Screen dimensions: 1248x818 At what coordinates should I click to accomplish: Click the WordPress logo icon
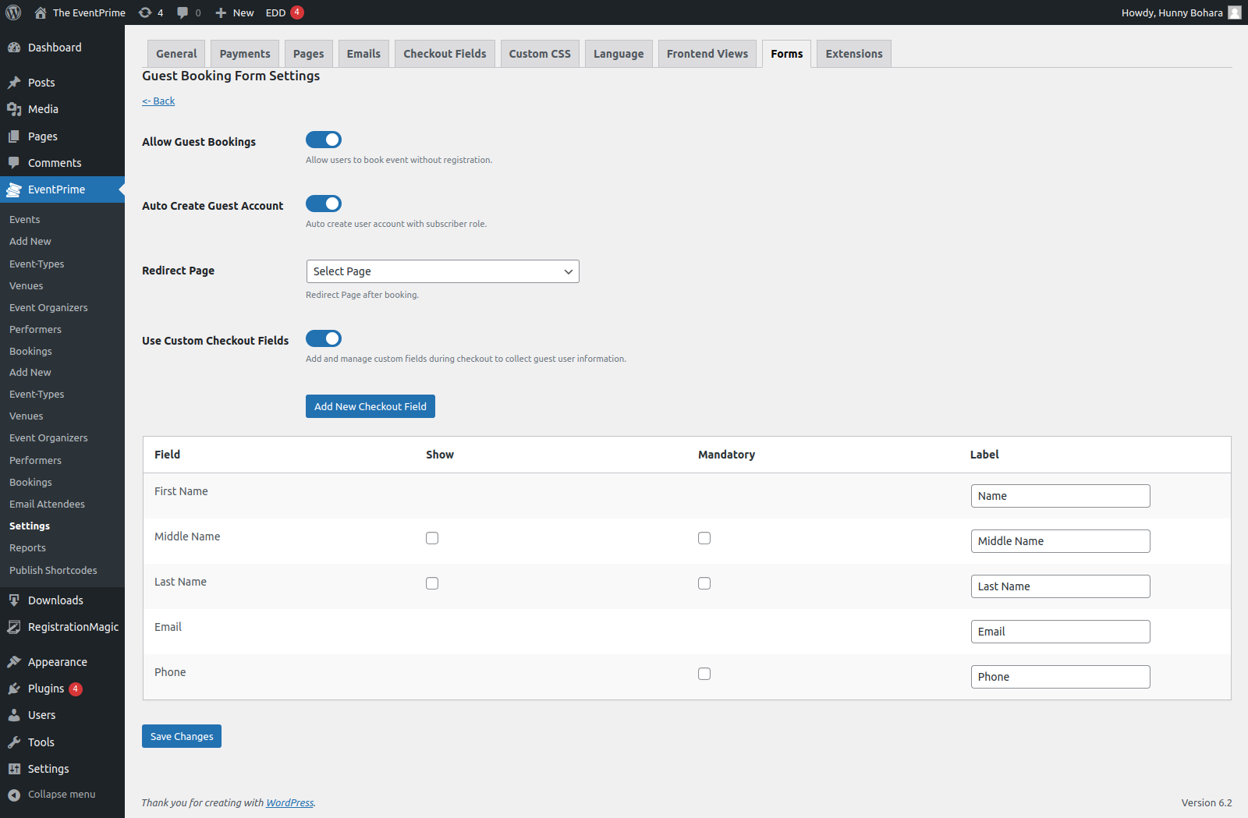(x=13, y=12)
